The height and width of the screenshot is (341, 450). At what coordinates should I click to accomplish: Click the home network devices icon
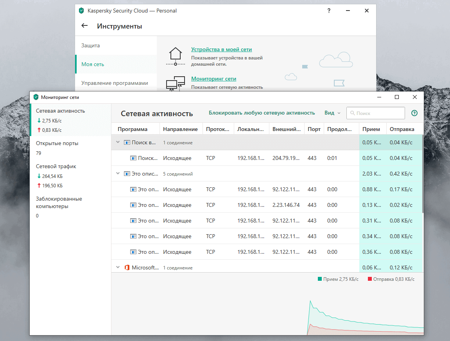pyautogui.click(x=175, y=56)
